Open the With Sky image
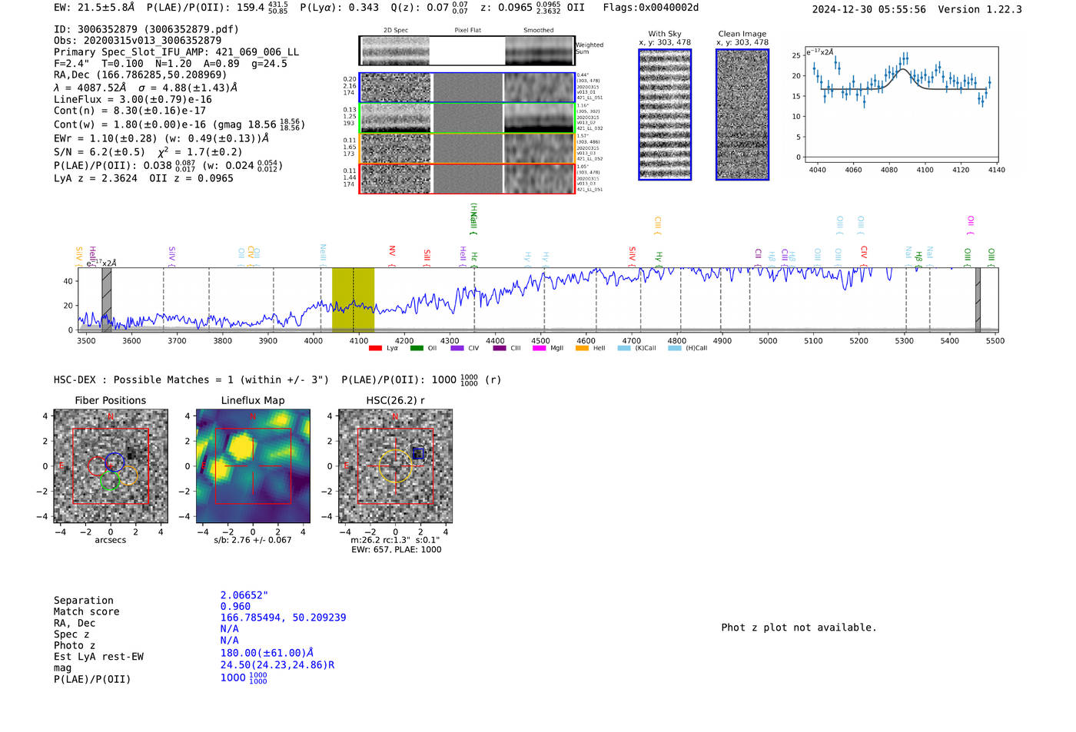This screenshot has height=732, width=1076. click(665, 114)
